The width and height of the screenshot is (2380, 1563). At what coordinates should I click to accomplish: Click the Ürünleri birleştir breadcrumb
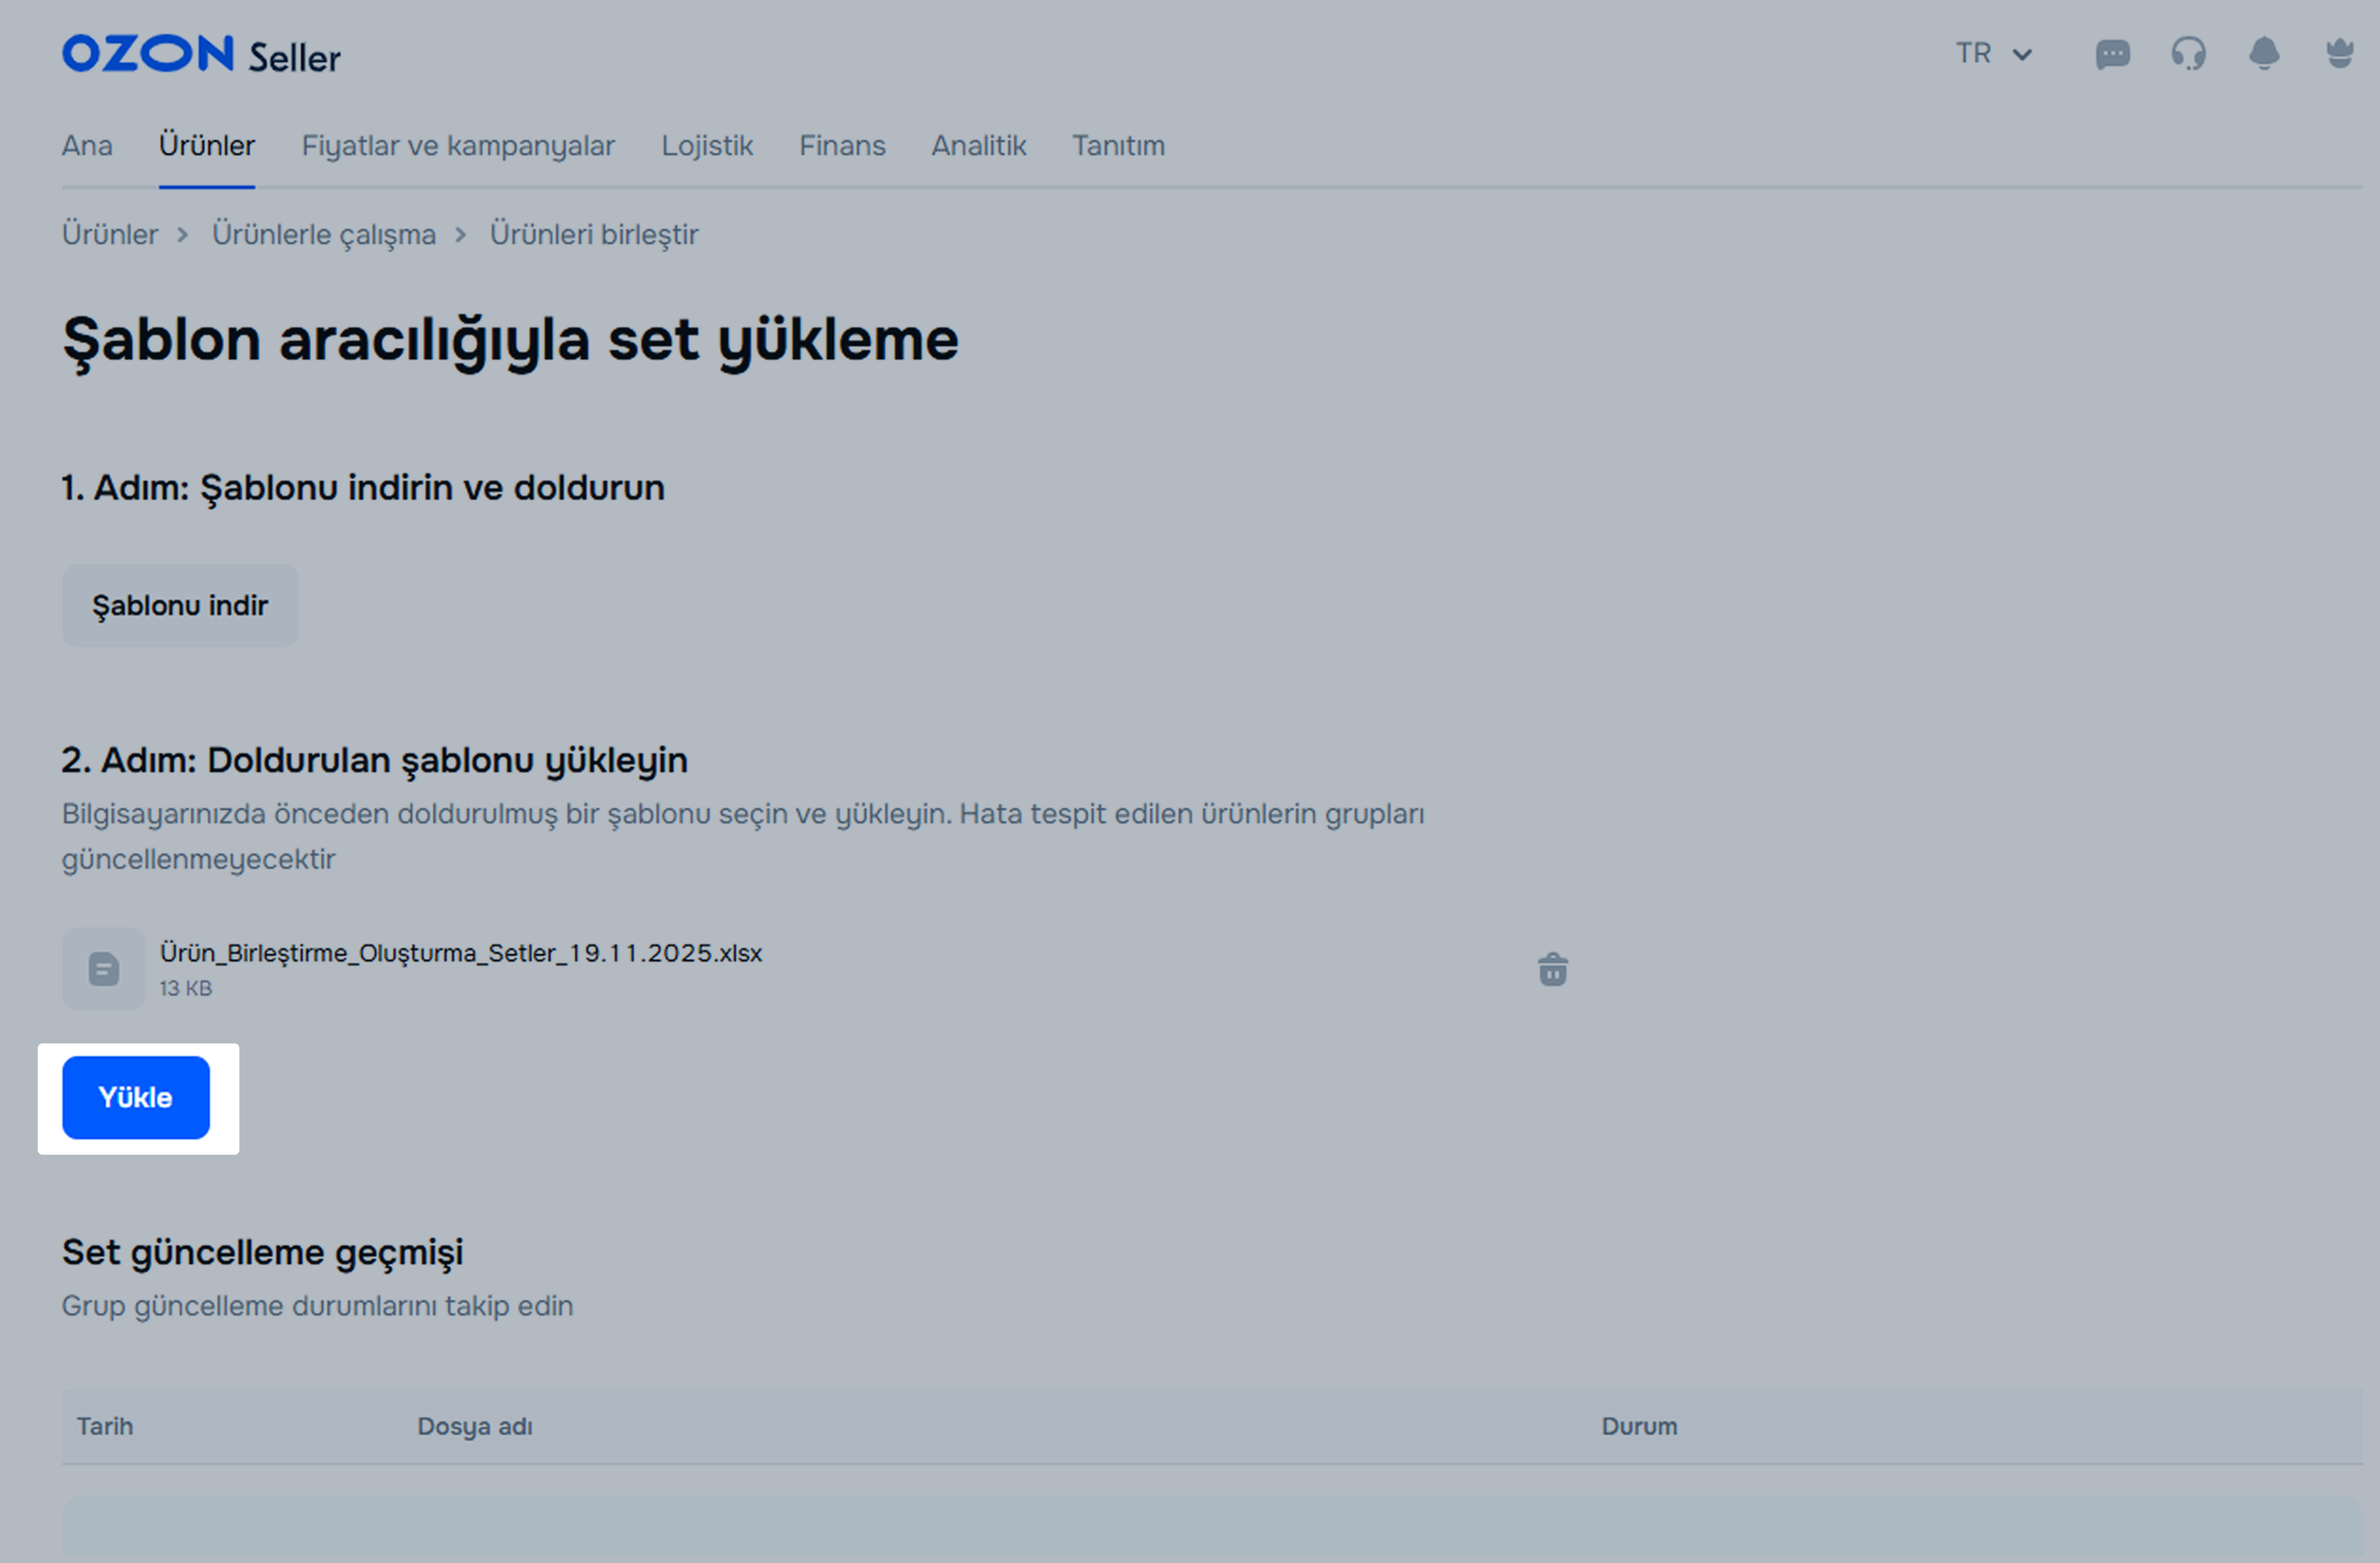point(594,234)
